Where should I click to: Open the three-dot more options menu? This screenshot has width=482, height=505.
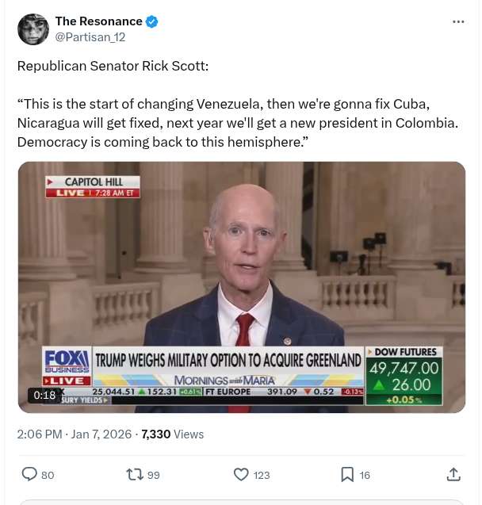[458, 21]
